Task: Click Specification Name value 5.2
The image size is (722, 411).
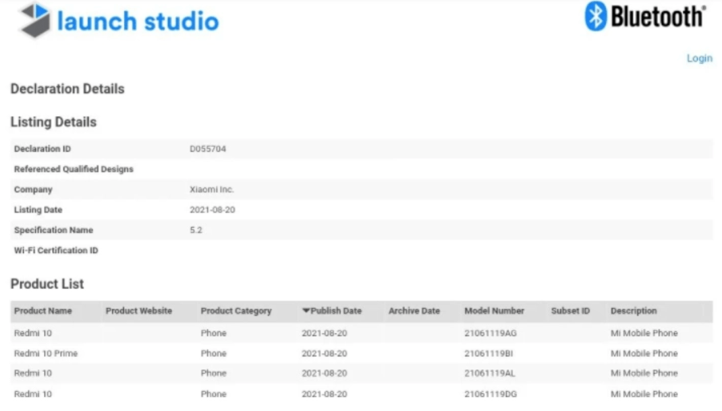Action: coord(196,230)
